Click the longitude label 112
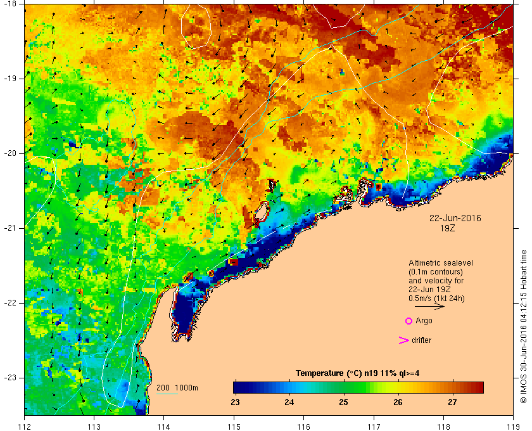 (x=25, y=426)
